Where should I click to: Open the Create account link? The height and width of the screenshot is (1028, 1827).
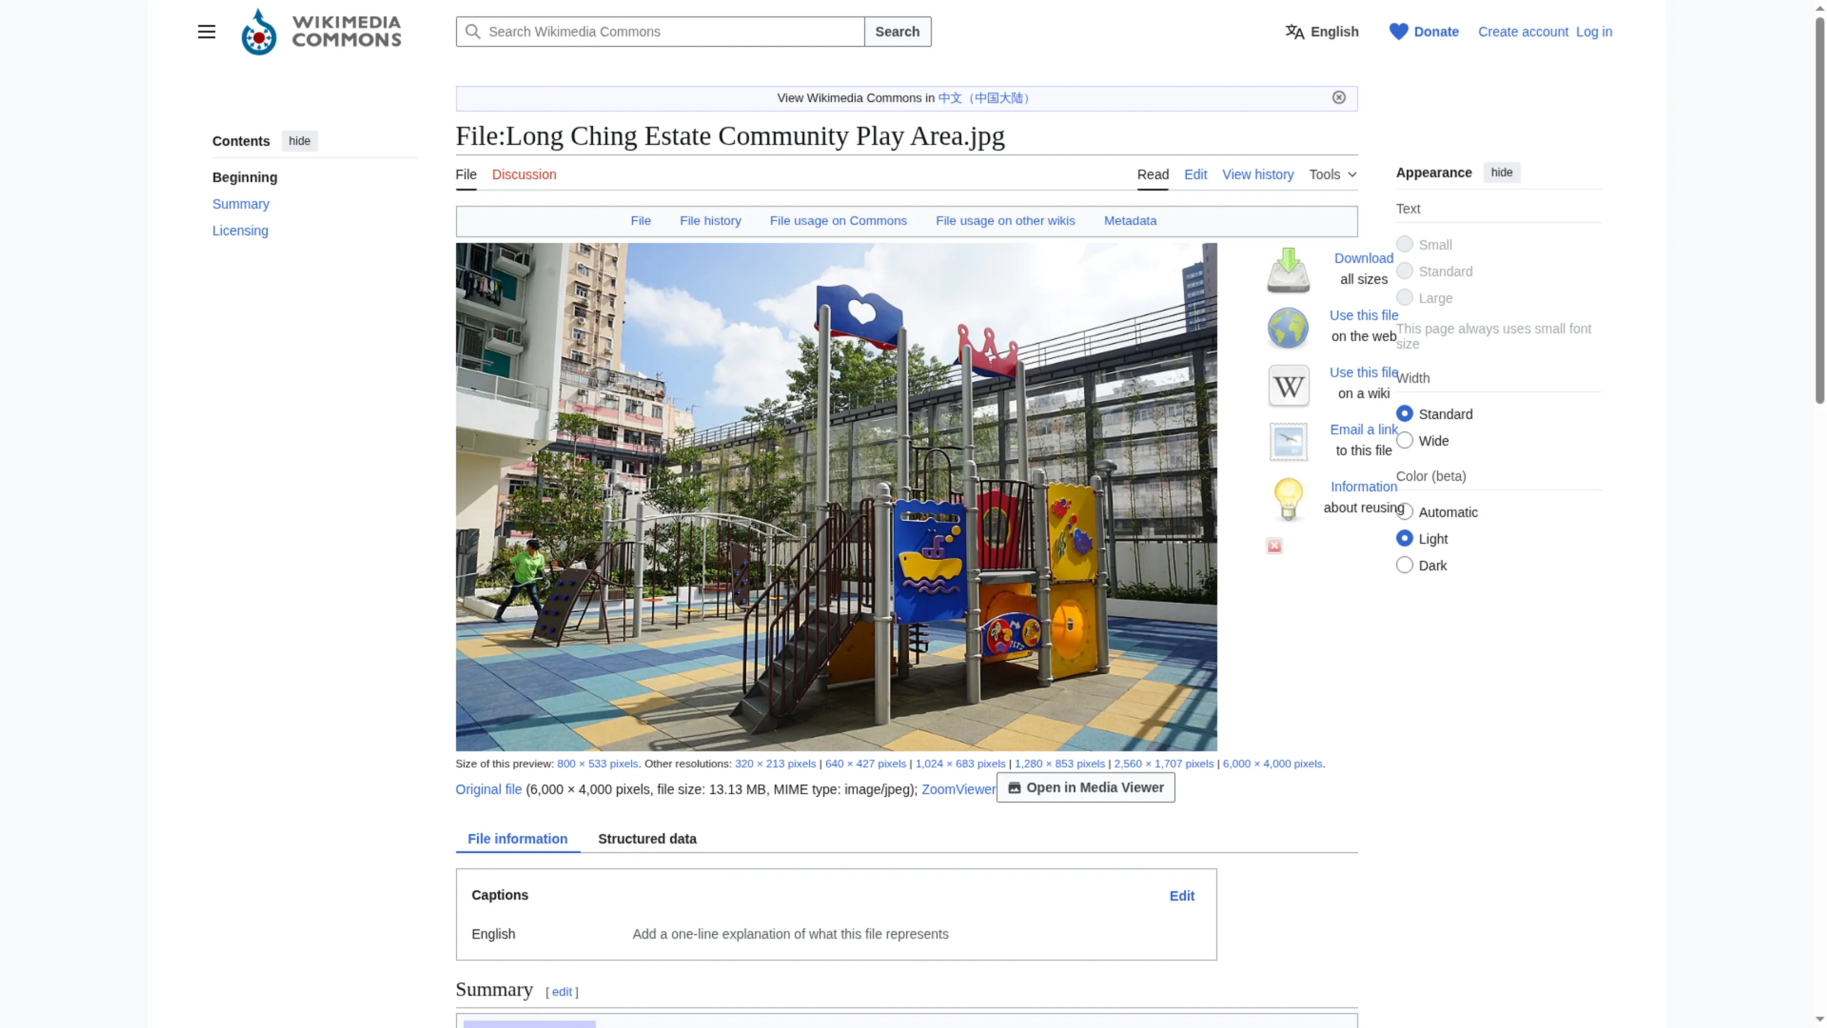point(1522,32)
